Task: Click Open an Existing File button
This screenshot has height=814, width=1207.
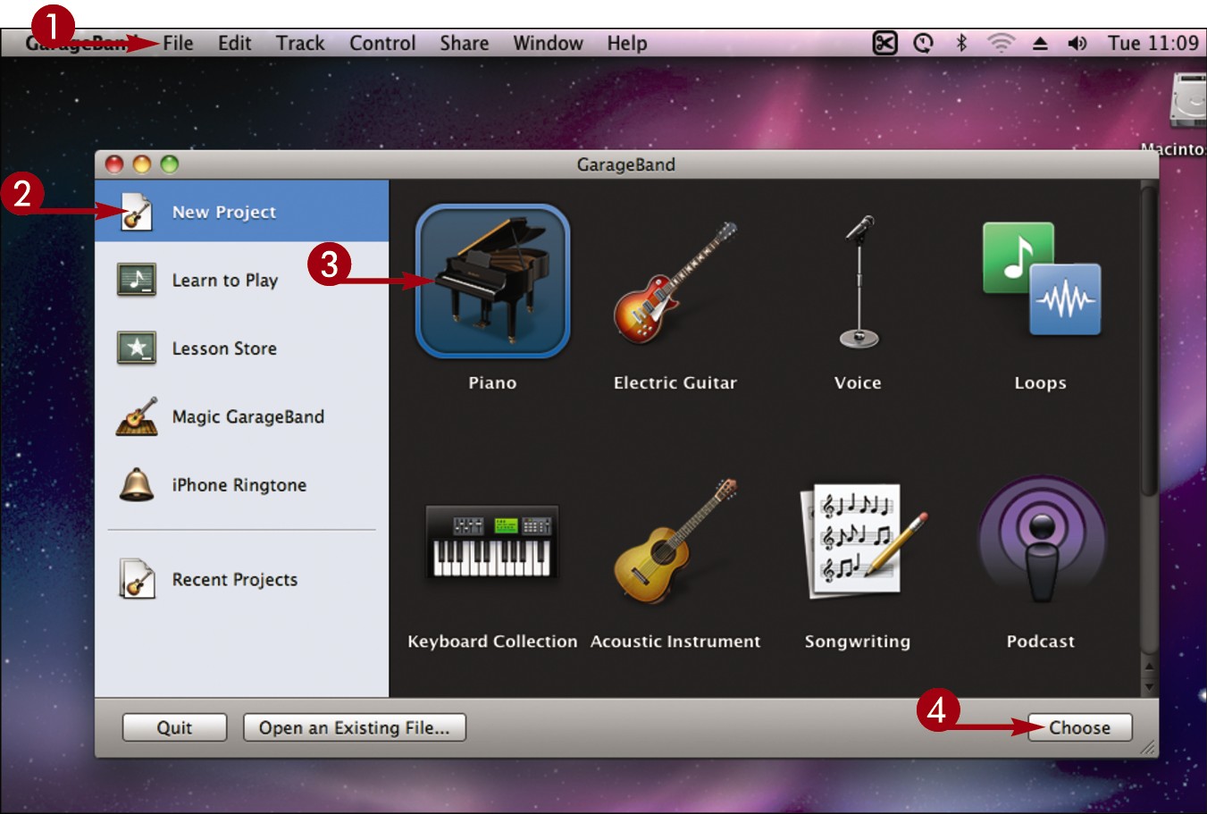Action: pyautogui.click(x=354, y=727)
